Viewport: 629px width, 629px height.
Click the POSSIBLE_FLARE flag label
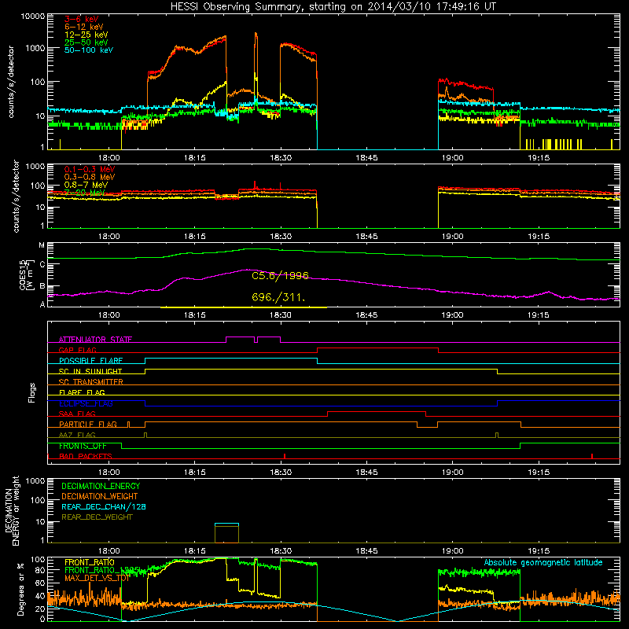[90, 361]
